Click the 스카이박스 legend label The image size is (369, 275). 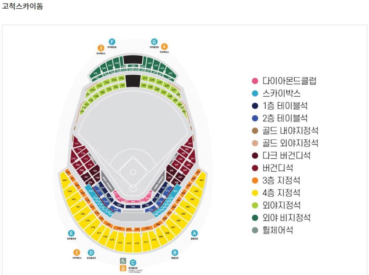(281, 94)
